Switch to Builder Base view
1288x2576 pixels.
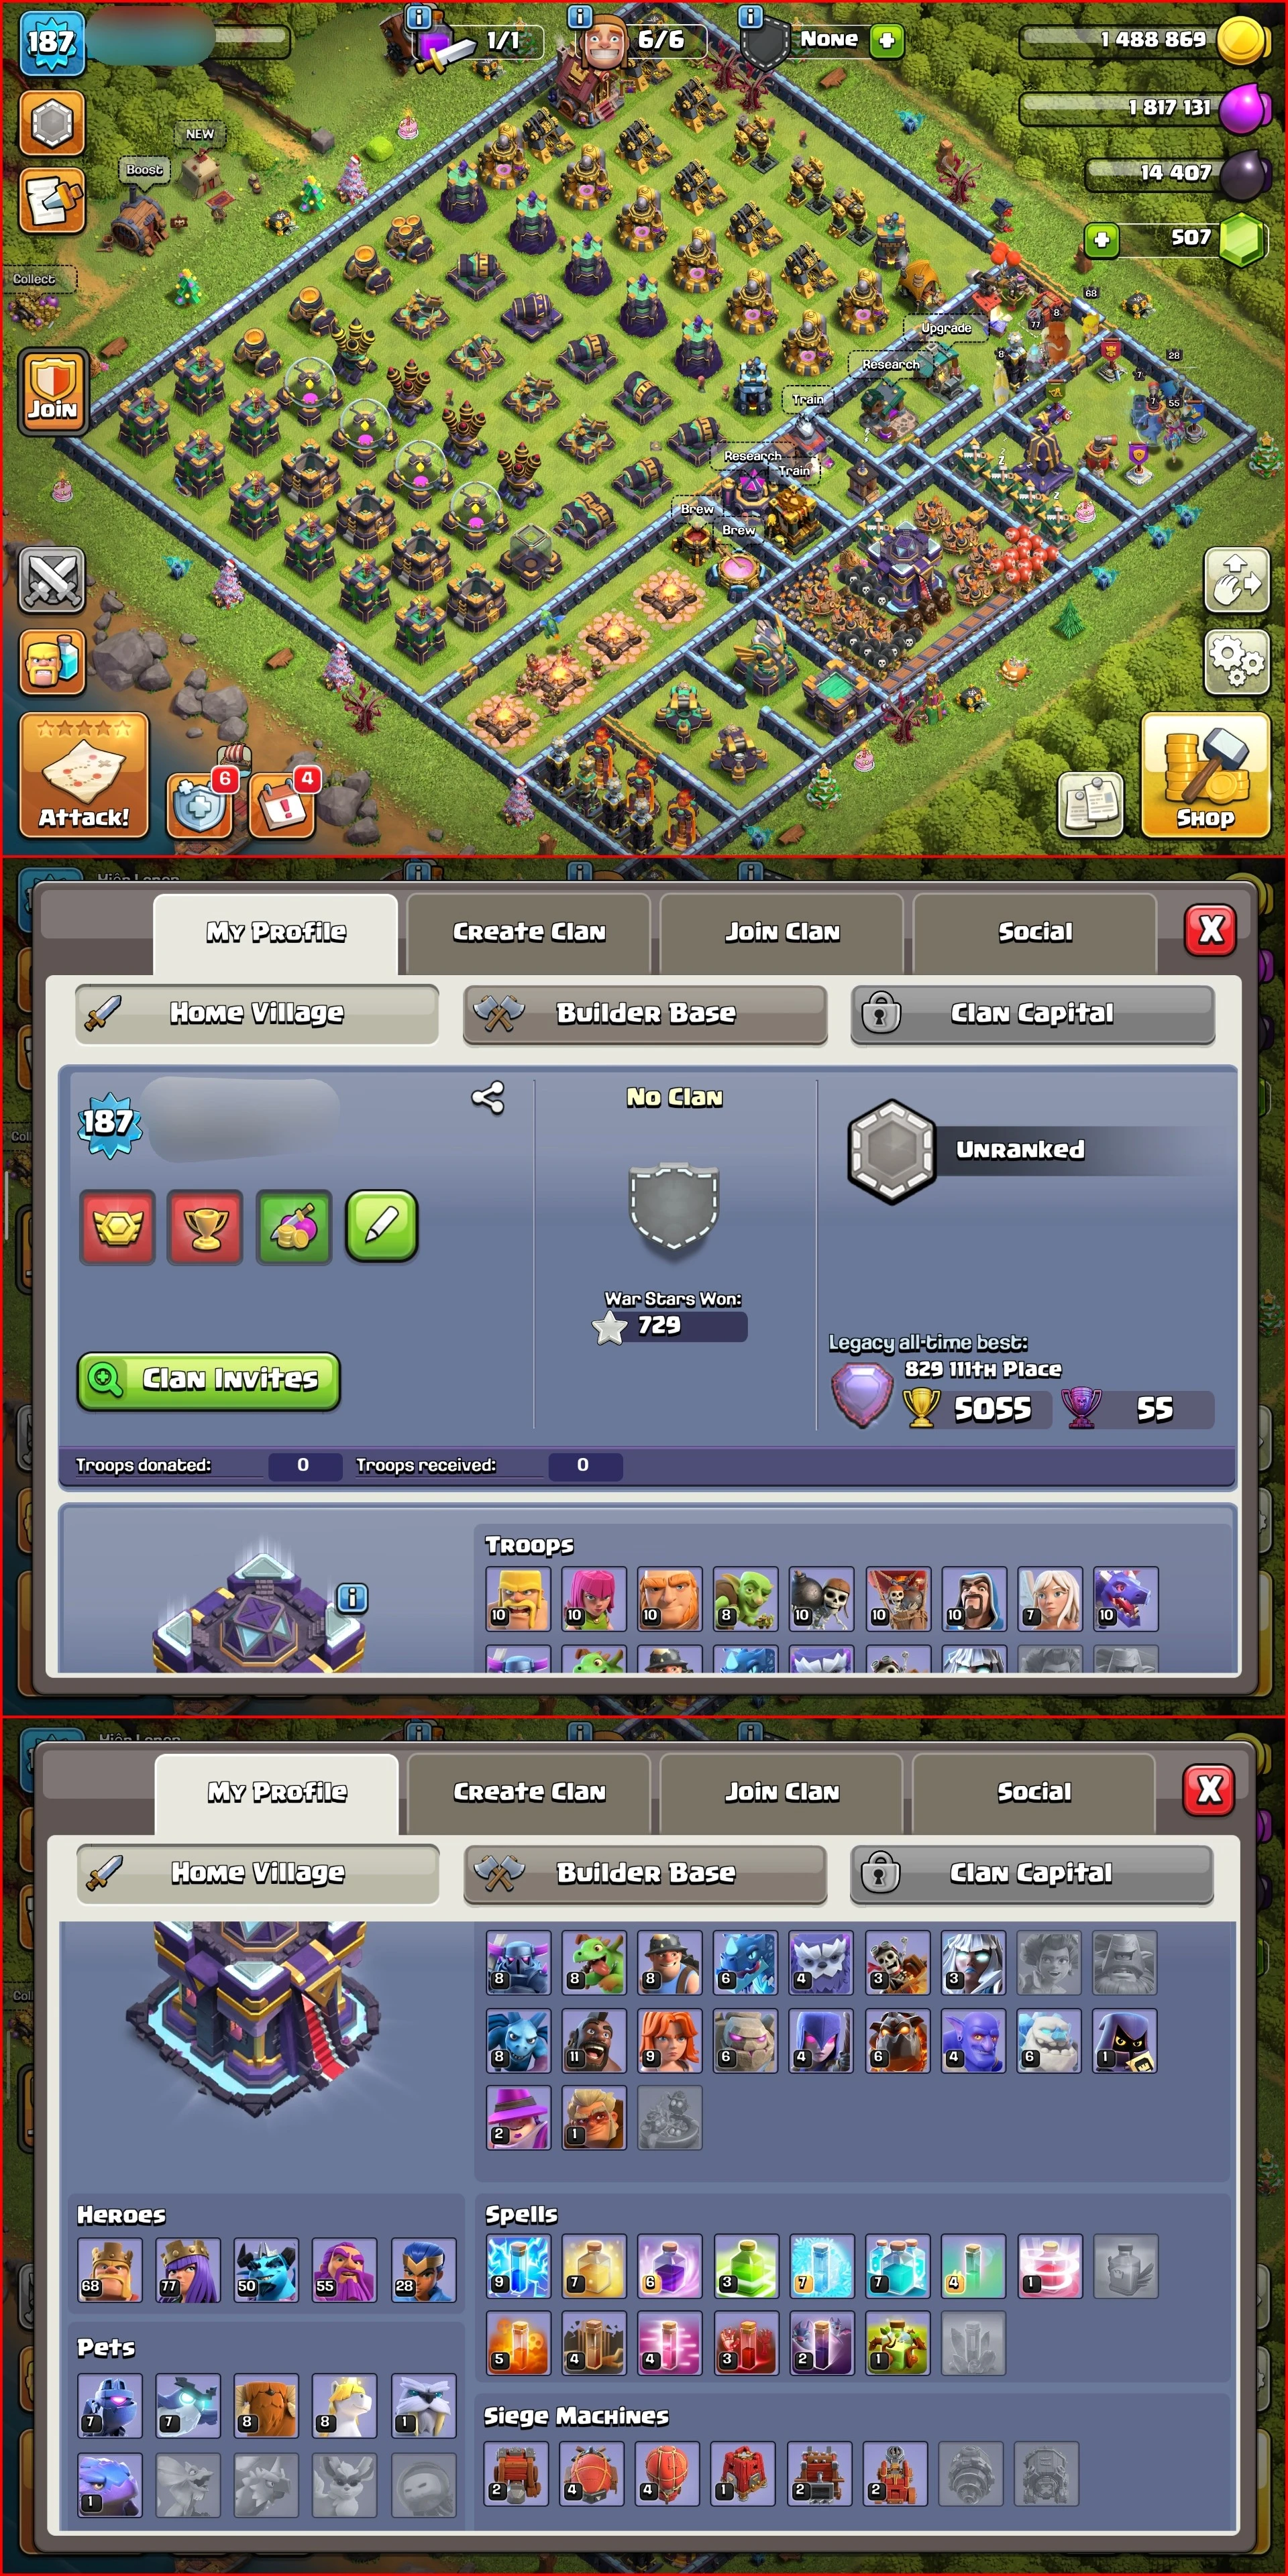645,1014
